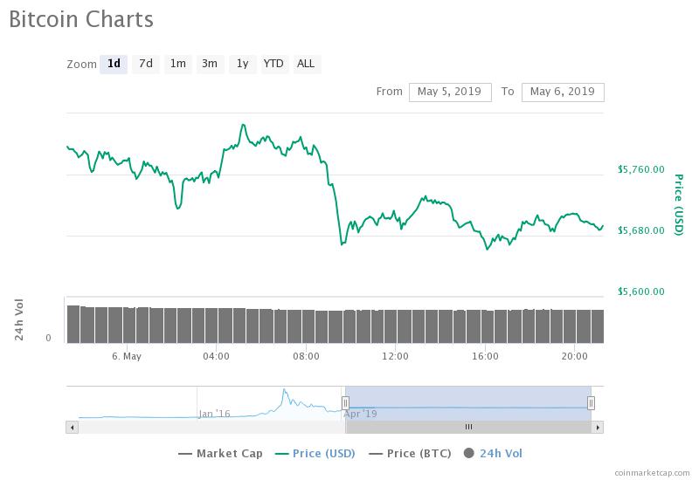
Task: Select the 1d zoom range
Action: tap(114, 64)
